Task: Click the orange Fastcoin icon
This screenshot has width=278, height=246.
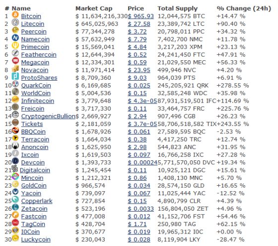Action: (15, 215)
